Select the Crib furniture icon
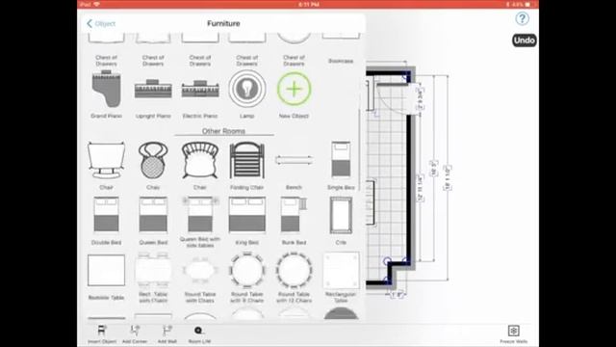Screen dimensions: 616x347 [341, 216]
